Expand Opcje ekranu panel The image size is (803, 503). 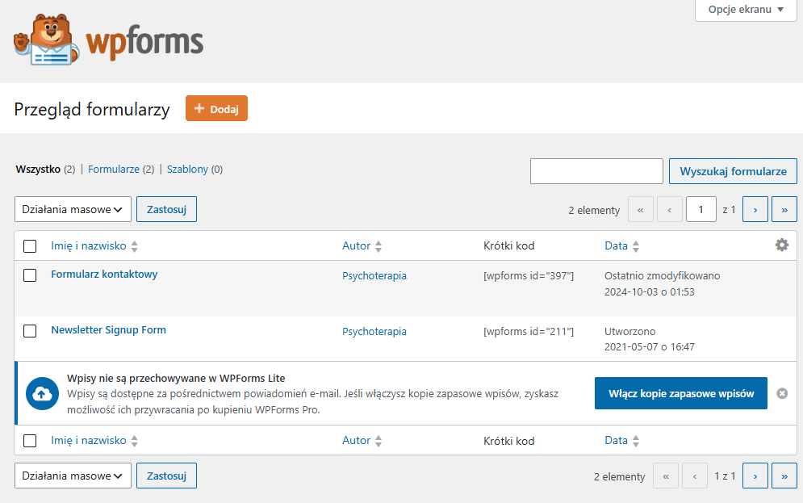tap(746, 10)
